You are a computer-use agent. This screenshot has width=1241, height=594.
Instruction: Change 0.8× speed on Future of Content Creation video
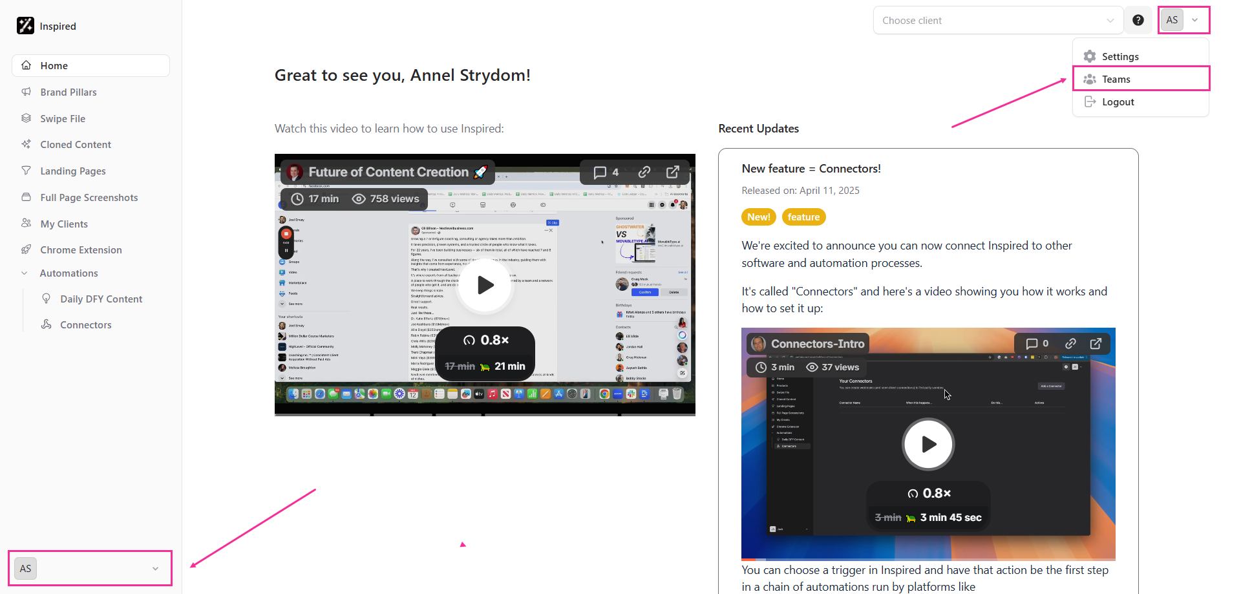click(485, 340)
